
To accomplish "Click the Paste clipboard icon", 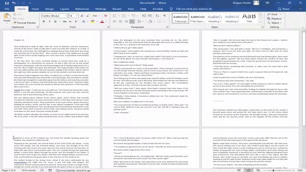I will [7, 16].
